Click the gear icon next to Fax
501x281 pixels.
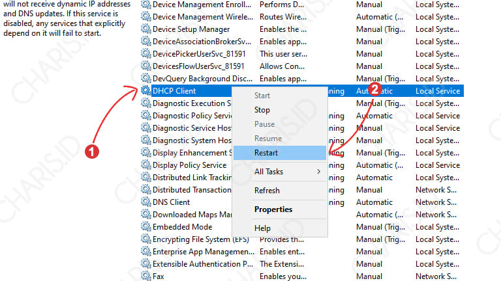[146, 276]
